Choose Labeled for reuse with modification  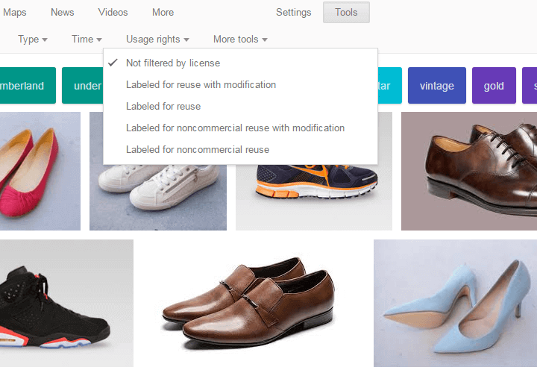[201, 85]
